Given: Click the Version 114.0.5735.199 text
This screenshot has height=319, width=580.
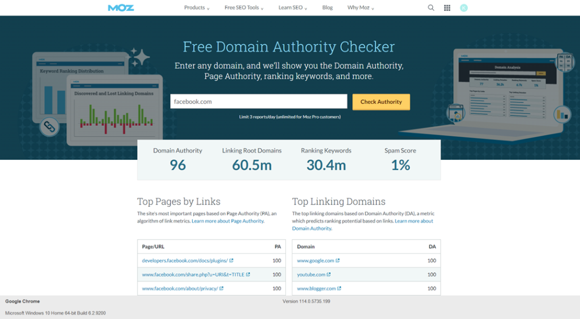Looking at the screenshot, I should pyautogui.click(x=306, y=301).
